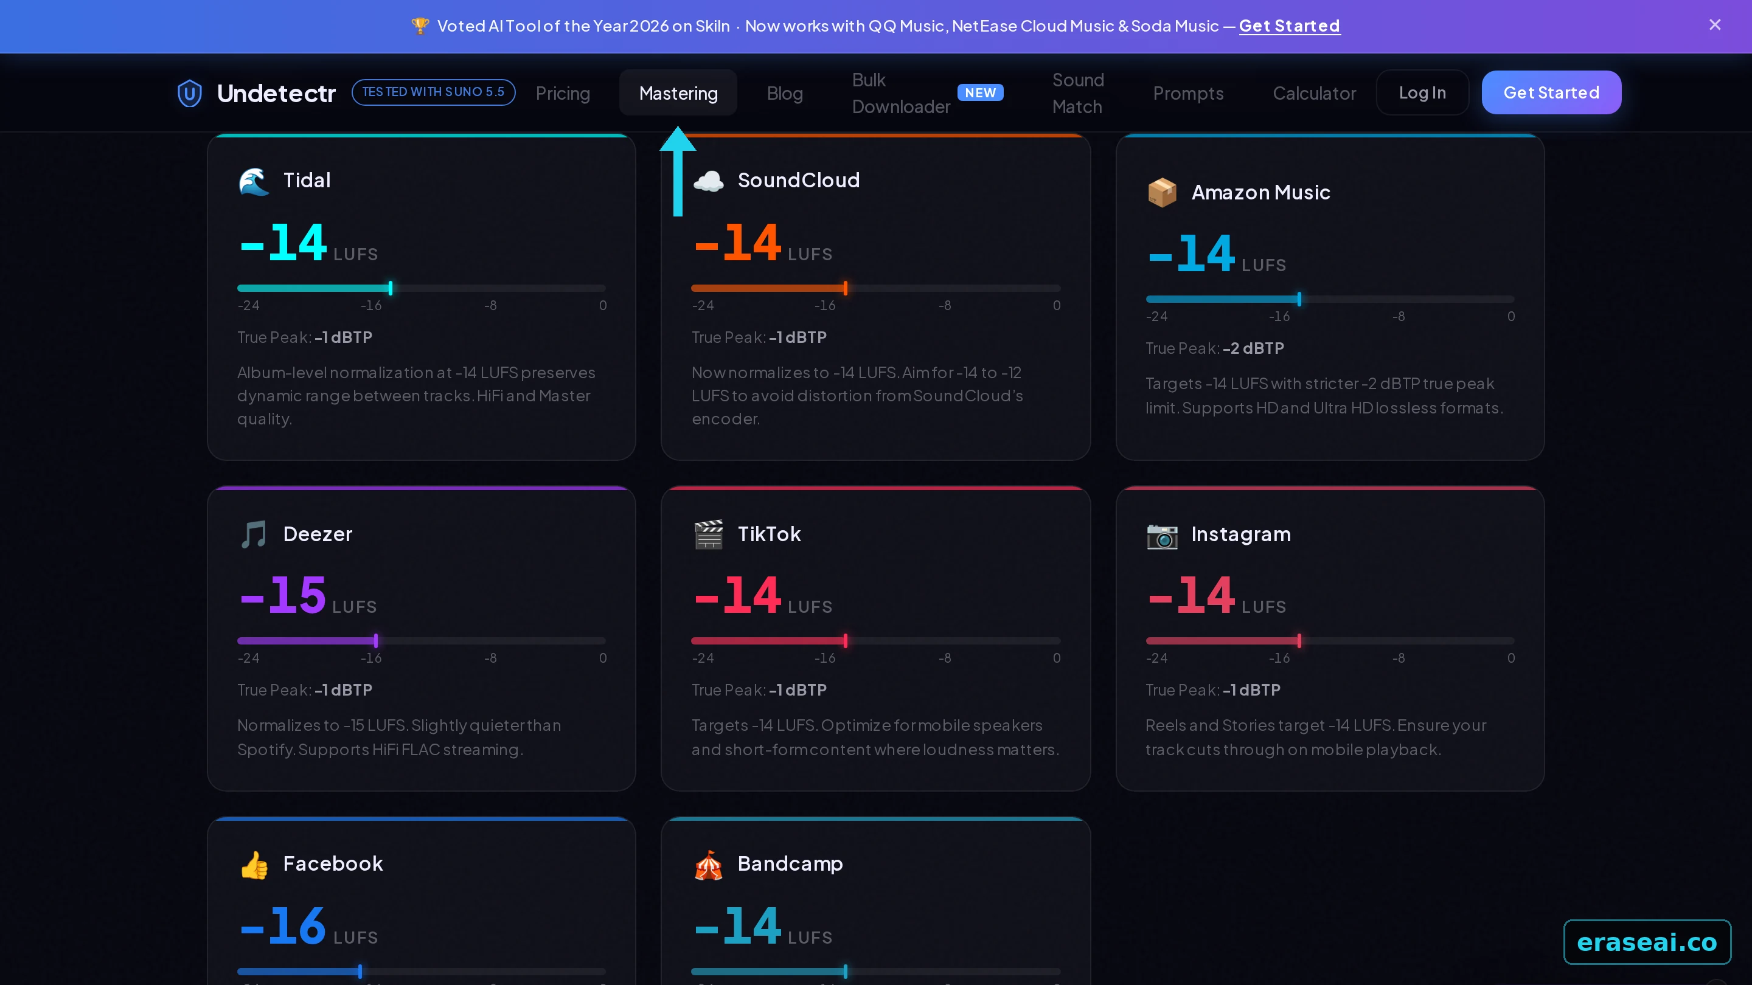Image resolution: width=1752 pixels, height=985 pixels.
Task: Click the Bandcamp card title
Action: point(790,864)
